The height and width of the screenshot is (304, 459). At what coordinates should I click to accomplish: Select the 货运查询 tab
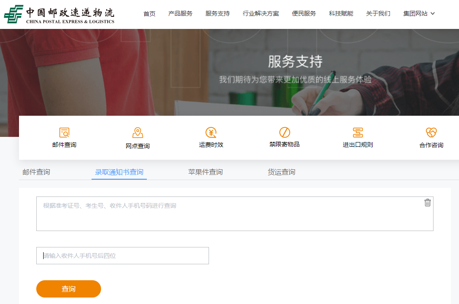click(x=282, y=172)
